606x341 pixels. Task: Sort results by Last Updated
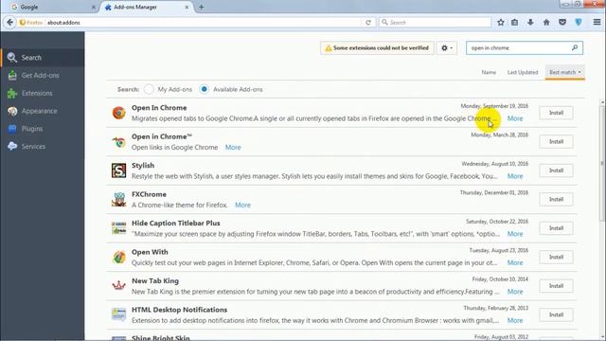pyautogui.click(x=522, y=72)
